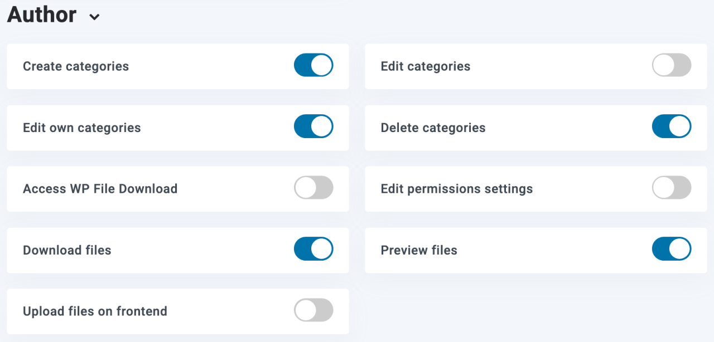
Task: Click the Author role heading
Action: coord(42,14)
